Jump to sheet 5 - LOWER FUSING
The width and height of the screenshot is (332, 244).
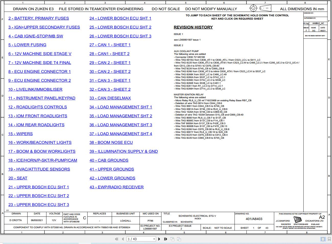pyautogui.click(x=27, y=45)
